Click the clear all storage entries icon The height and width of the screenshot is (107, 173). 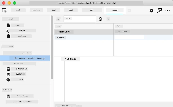(100, 19)
